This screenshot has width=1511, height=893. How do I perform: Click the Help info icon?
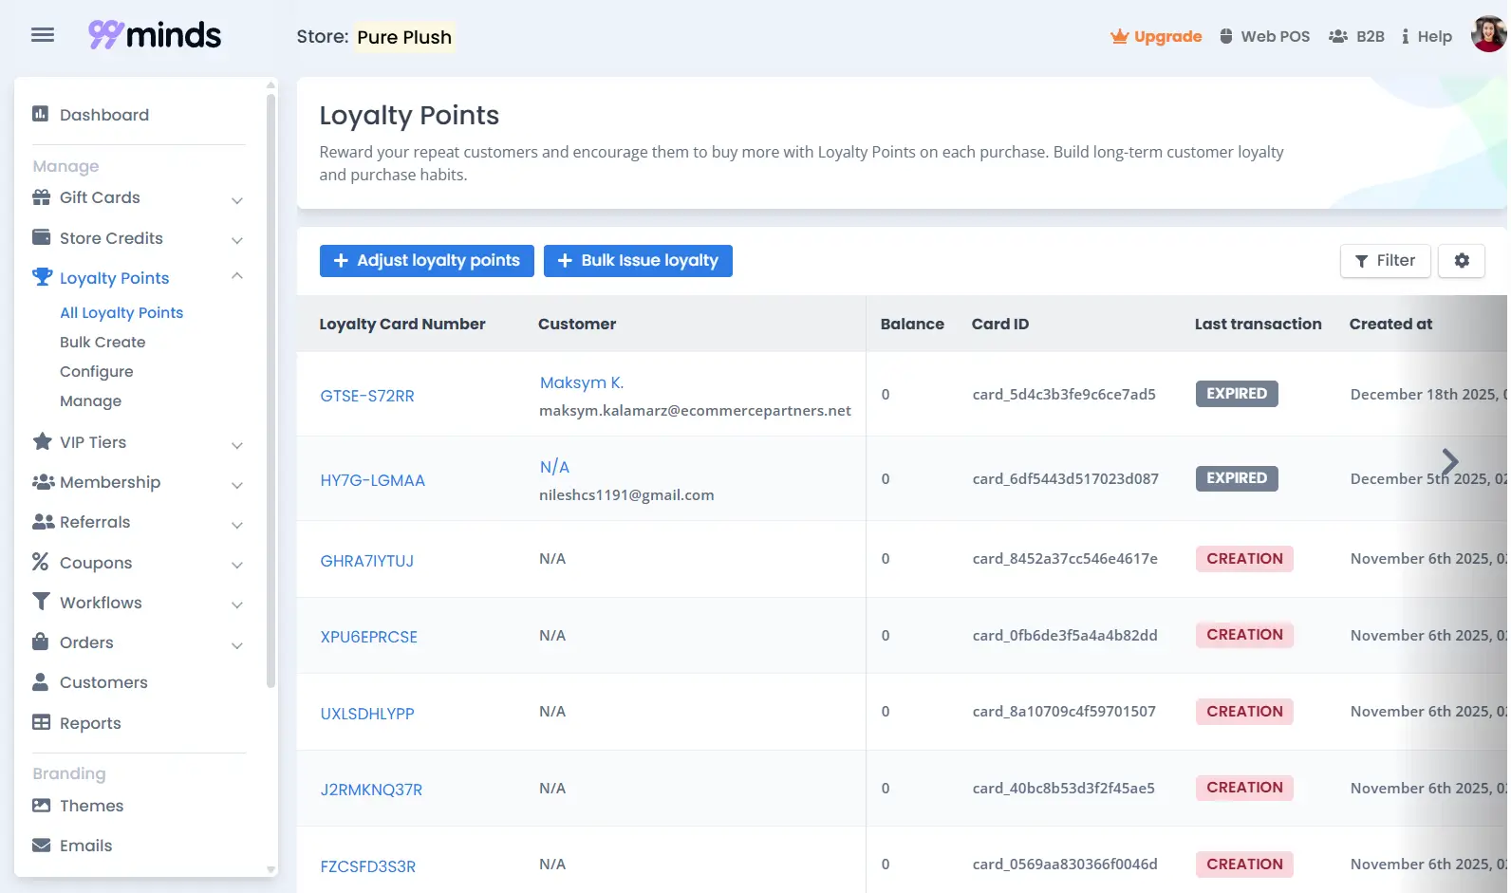tap(1405, 37)
